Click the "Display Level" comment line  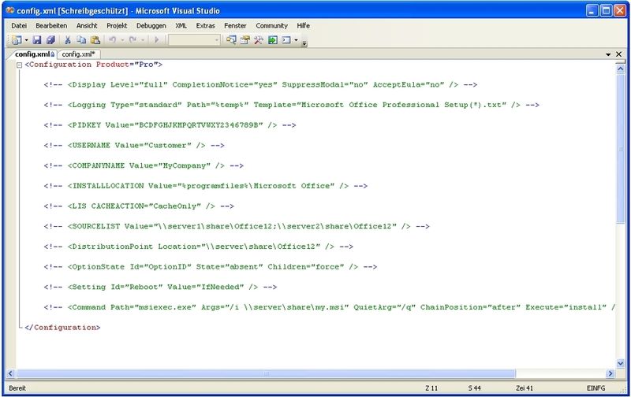click(260, 85)
